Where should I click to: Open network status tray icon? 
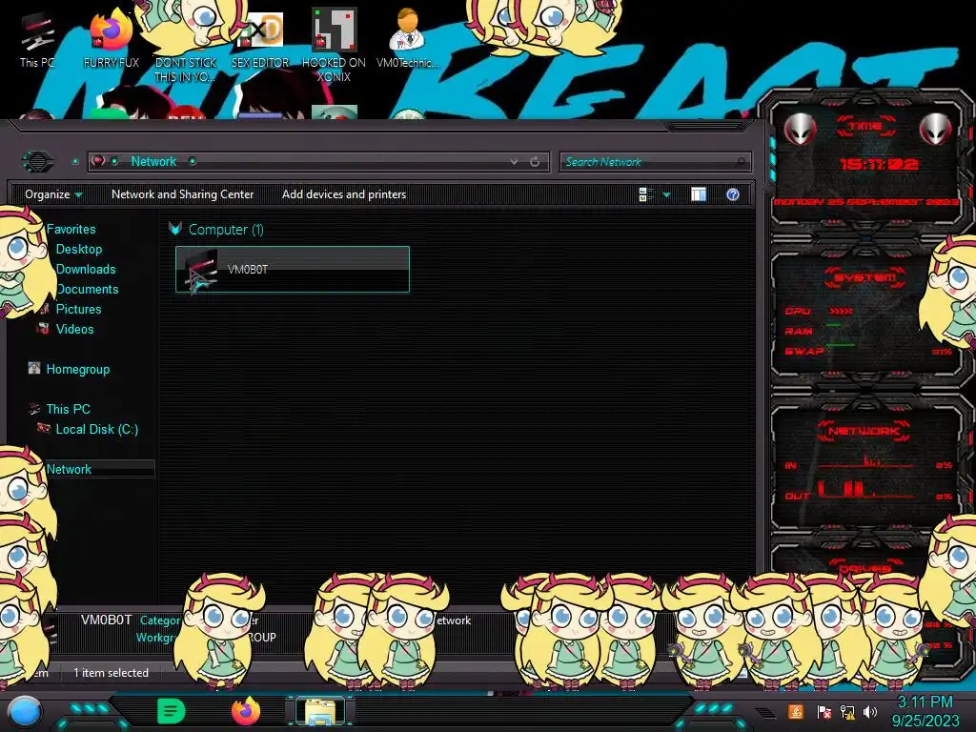(x=847, y=712)
